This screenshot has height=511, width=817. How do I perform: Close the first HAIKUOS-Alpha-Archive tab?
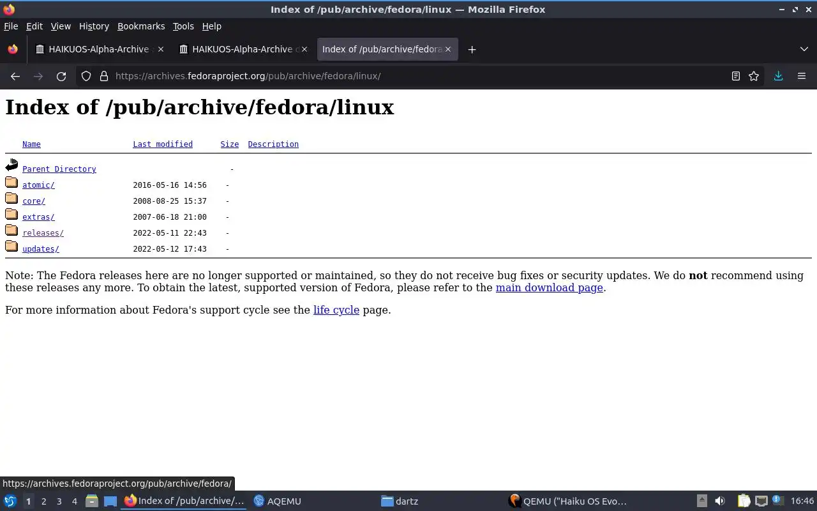pyautogui.click(x=161, y=49)
